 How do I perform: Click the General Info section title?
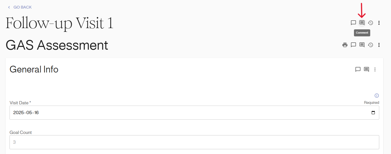[x=34, y=69]
